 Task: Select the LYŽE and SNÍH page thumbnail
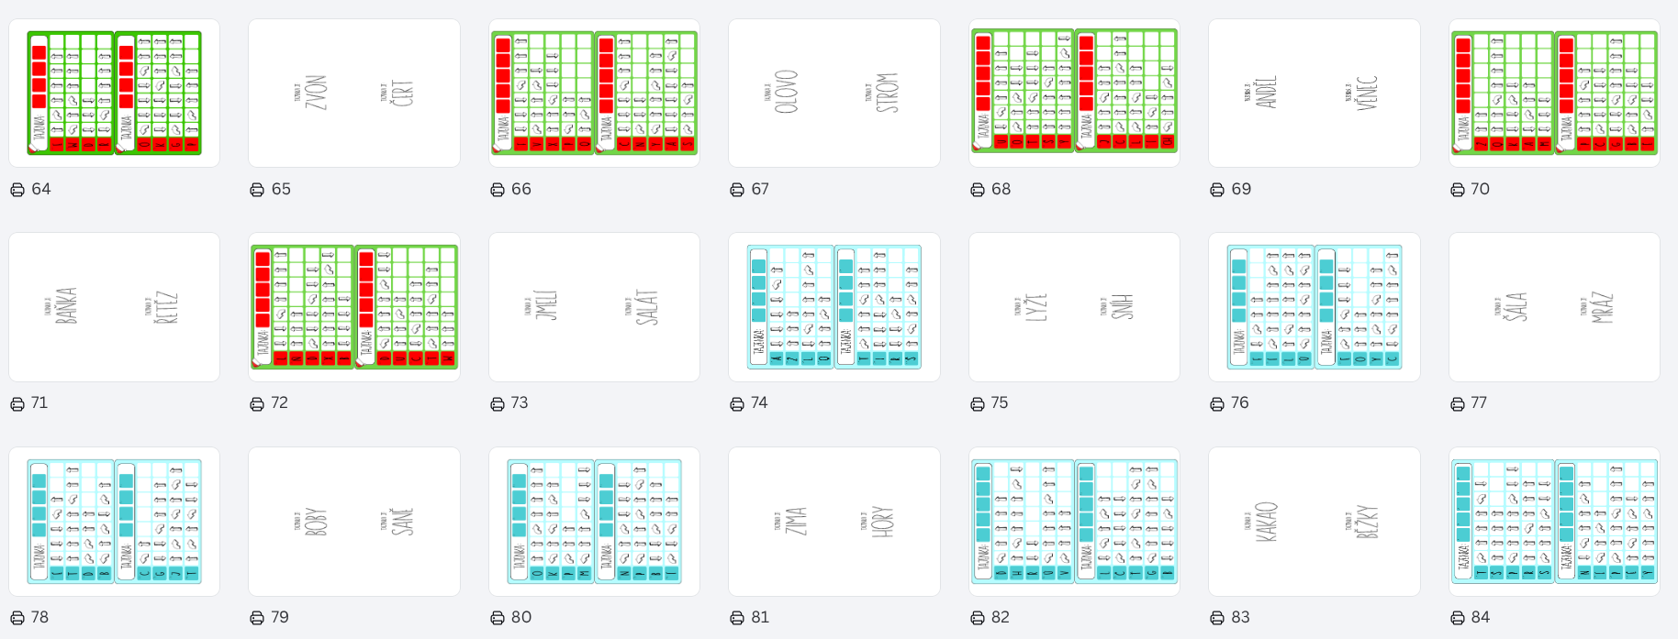click(1074, 307)
